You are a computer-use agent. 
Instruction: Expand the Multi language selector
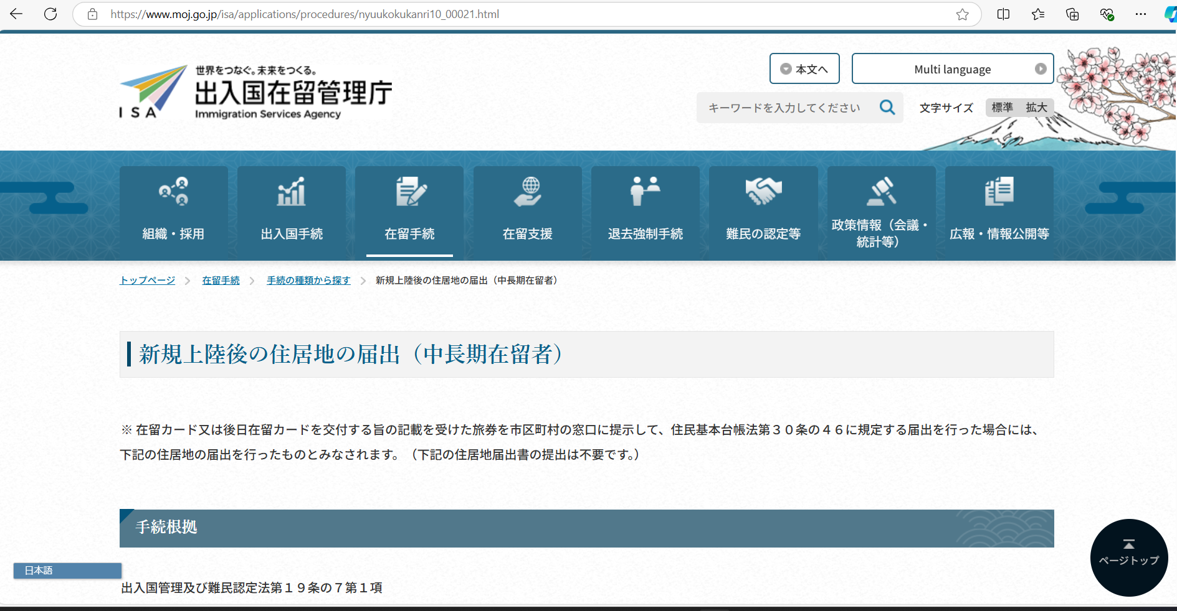coord(952,69)
